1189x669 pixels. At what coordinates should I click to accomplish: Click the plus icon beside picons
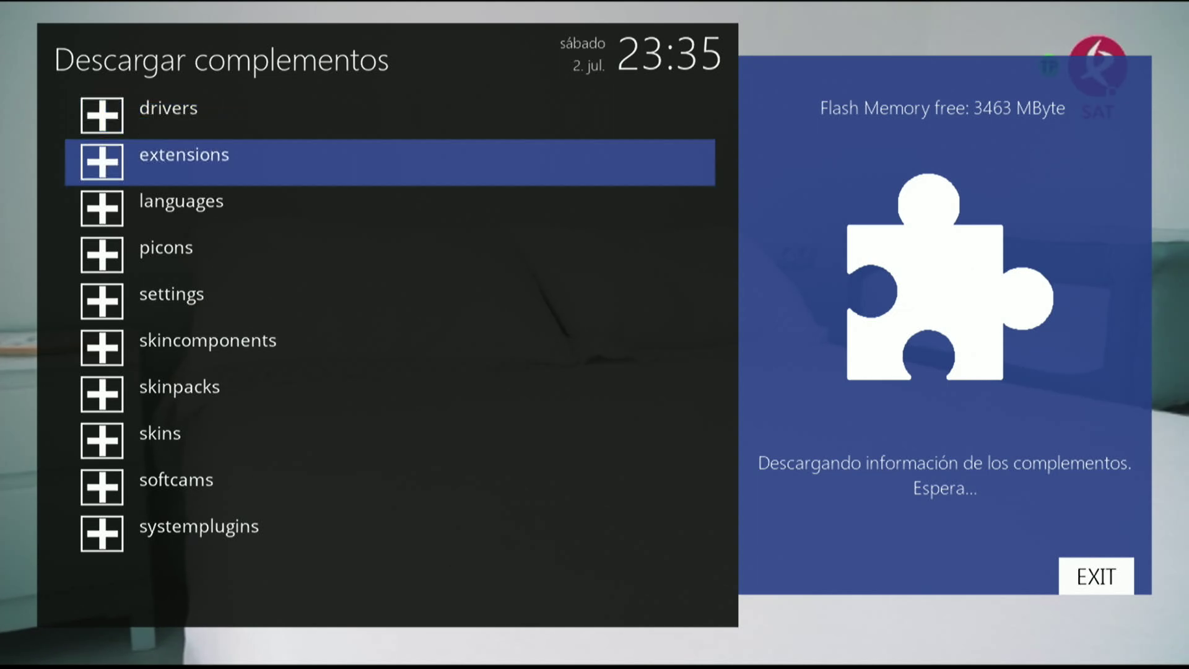(102, 255)
